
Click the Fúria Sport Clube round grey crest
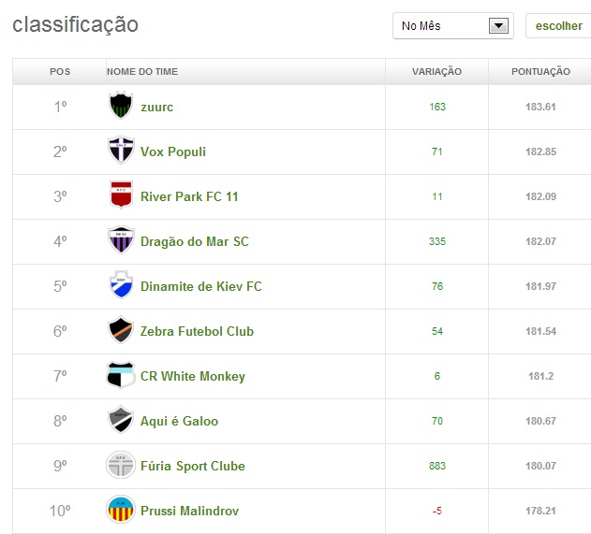[121, 465]
